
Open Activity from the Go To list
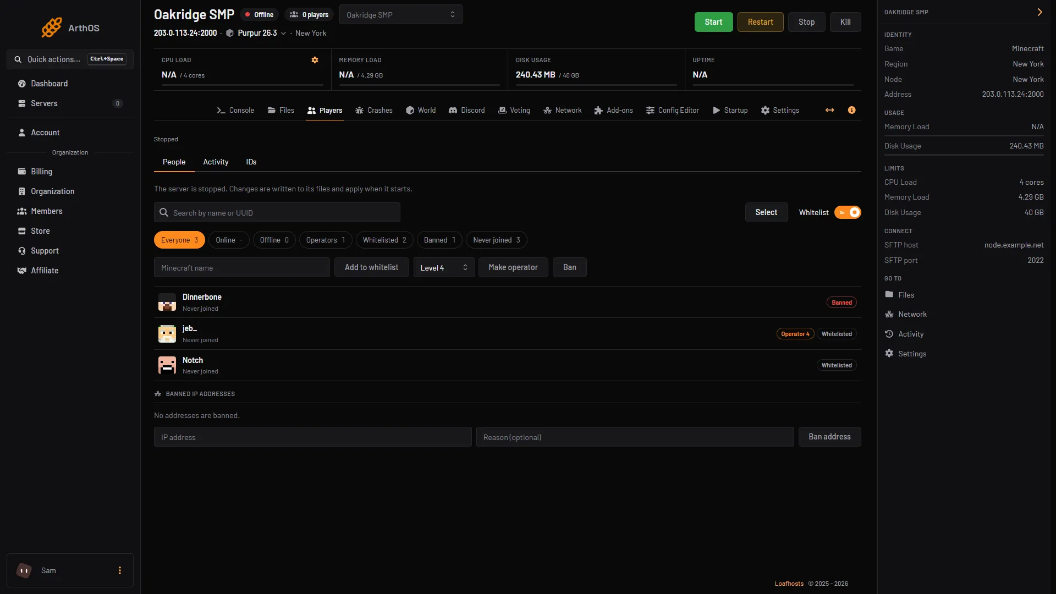904,334
